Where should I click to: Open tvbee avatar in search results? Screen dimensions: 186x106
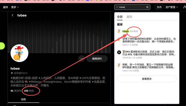[119, 31]
